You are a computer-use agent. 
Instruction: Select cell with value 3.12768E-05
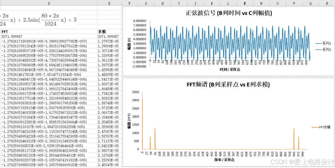(109, 155)
